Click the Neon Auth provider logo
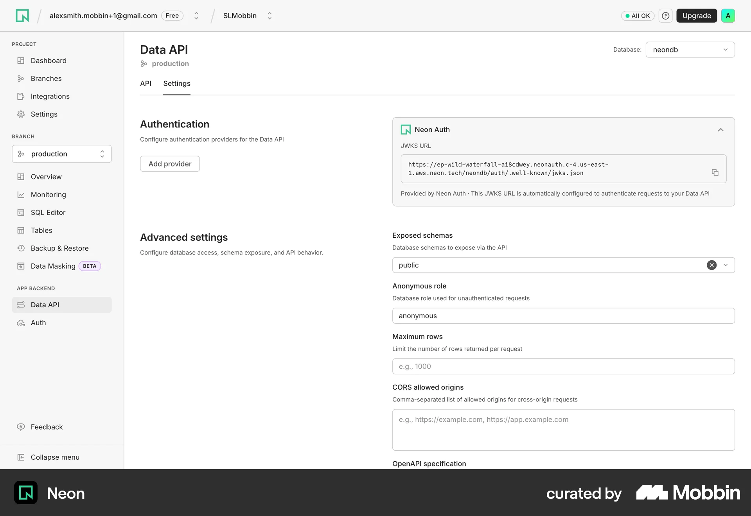 (x=406, y=130)
